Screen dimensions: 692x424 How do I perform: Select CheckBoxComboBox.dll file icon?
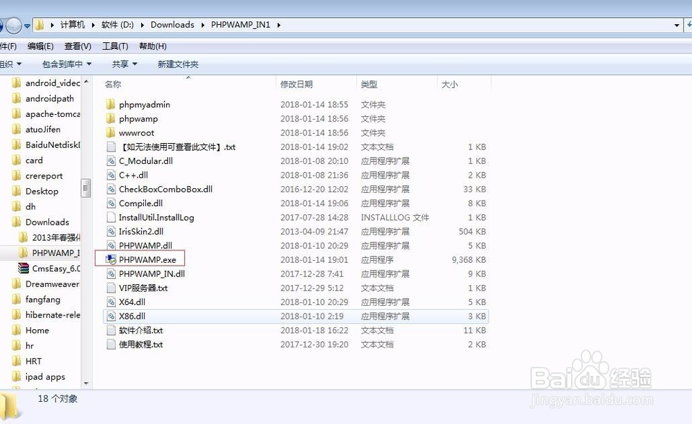(111, 190)
